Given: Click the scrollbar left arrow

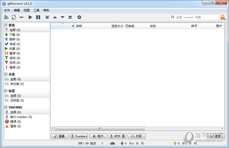Looking at the screenshot, I should coord(53,129).
